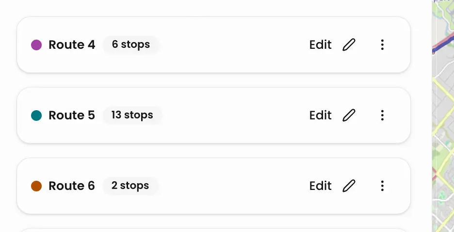
Task: Select the Route 6 title text
Action: [x=72, y=186]
